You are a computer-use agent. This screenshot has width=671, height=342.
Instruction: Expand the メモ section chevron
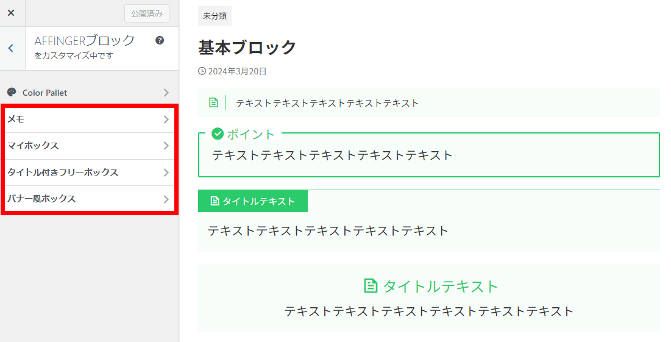click(166, 119)
